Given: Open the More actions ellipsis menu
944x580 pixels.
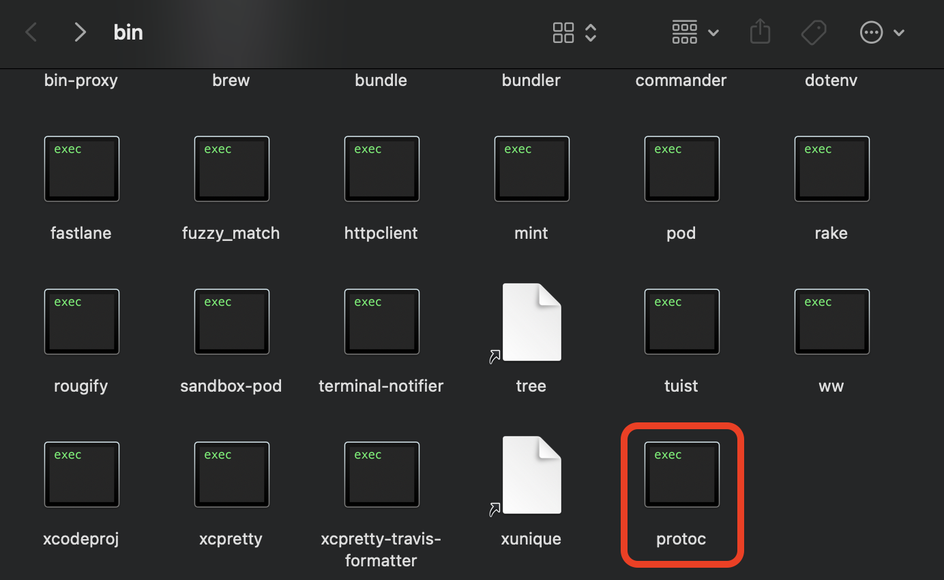Looking at the screenshot, I should point(872,33).
